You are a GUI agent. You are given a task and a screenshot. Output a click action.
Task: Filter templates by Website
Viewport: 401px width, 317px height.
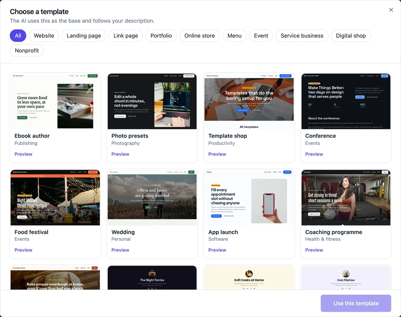point(44,36)
